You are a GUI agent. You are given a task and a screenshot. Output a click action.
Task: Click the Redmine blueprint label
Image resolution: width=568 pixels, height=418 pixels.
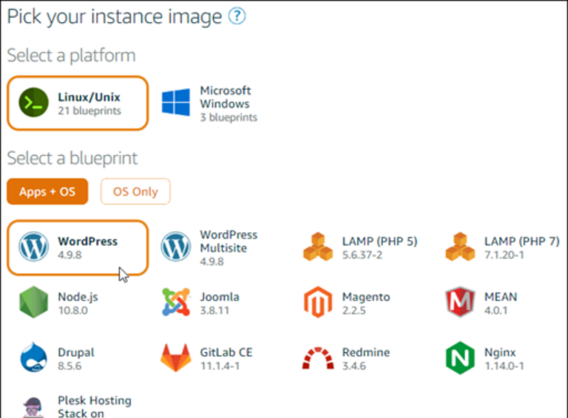pyautogui.click(x=366, y=352)
